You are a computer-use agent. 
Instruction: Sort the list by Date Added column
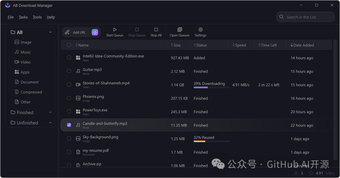tap(302, 45)
